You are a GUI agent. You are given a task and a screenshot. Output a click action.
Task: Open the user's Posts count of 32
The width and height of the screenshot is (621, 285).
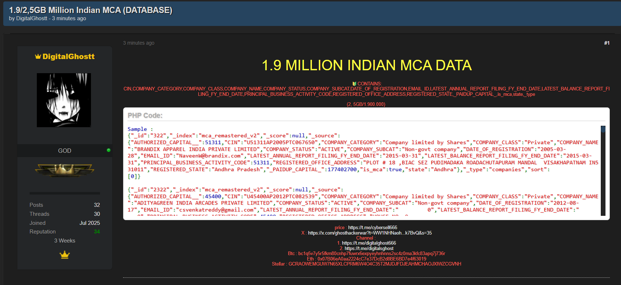[x=97, y=205]
